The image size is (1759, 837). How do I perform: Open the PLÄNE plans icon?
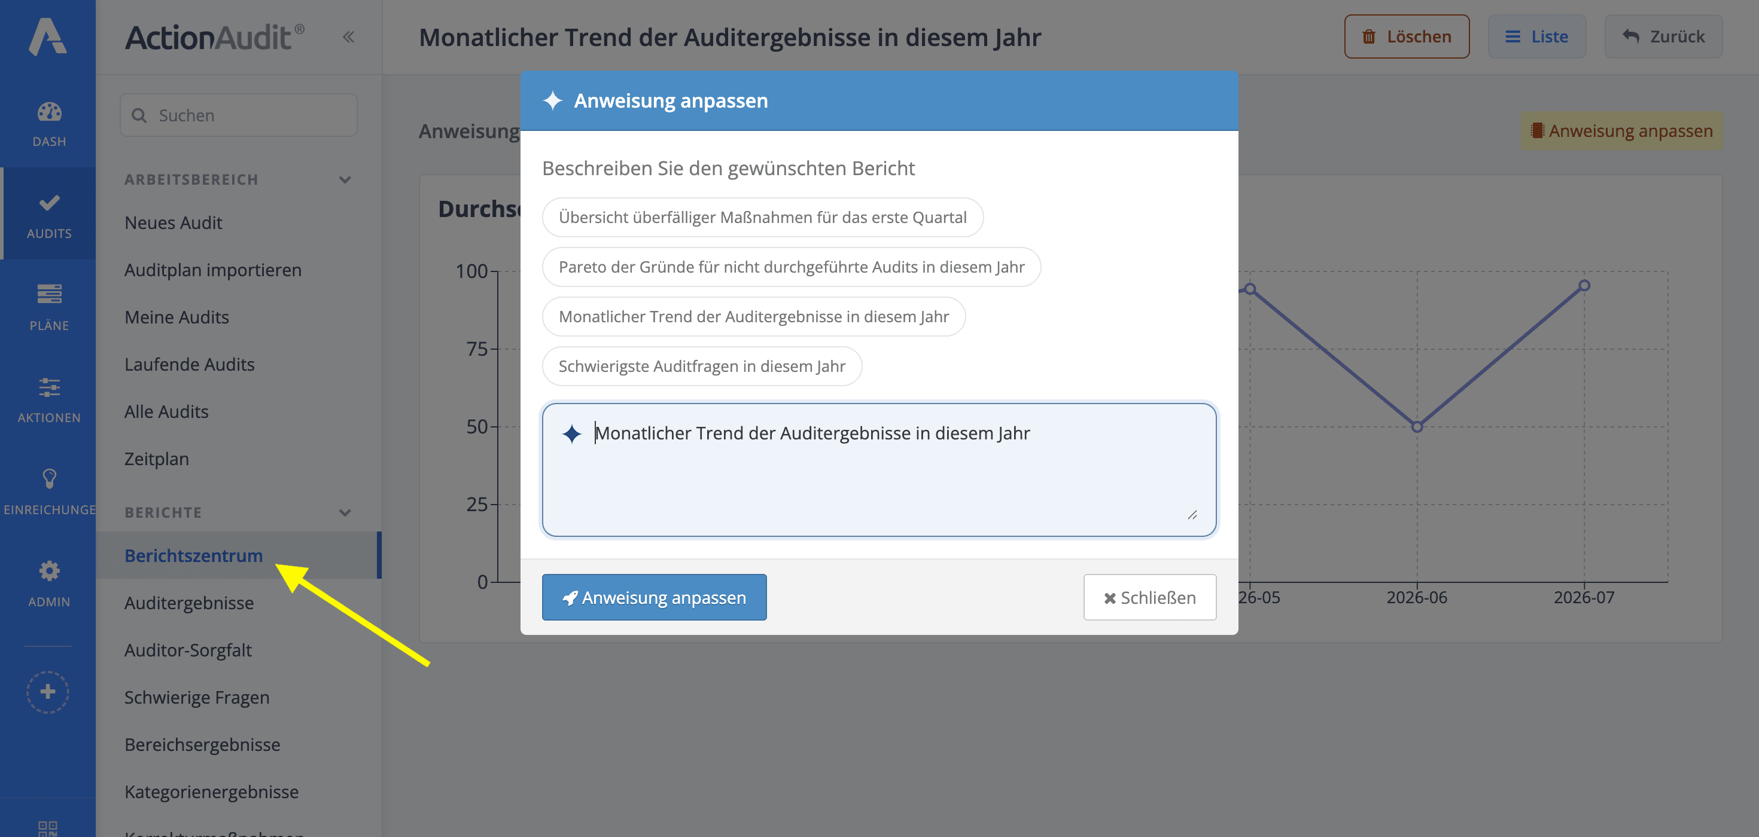pos(48,294)
